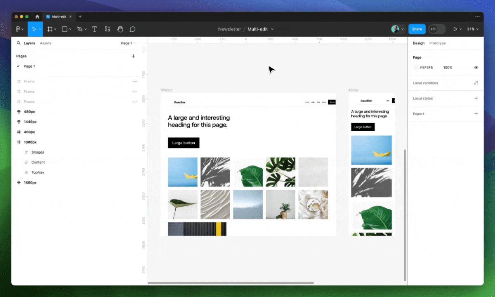Switch to the Assets tab
495x297 pixels.
click(45, 43)
